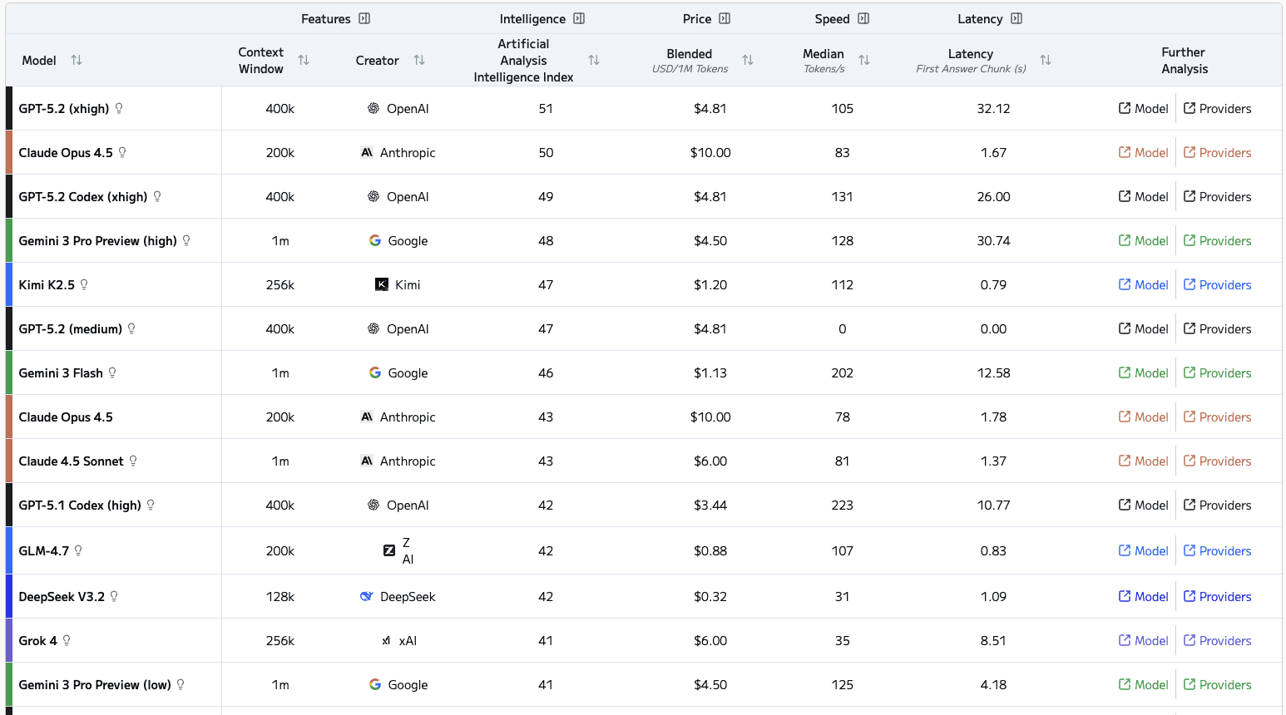Click lightbulb icon beside GPT-5.1 Codex (high)

point(151,505)
